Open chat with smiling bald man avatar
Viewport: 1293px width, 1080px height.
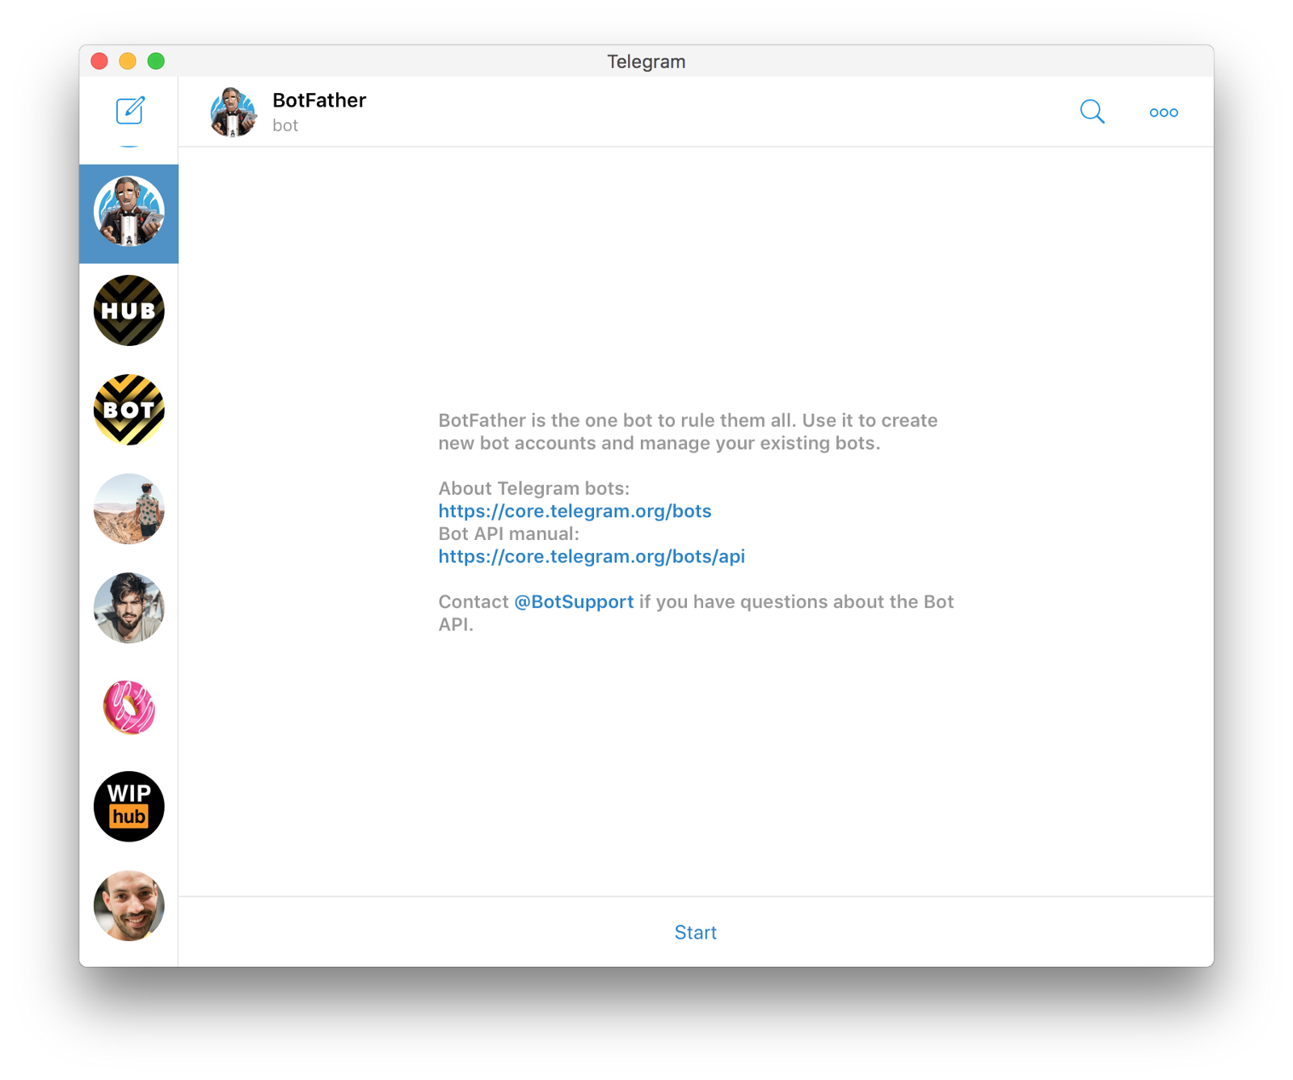[x=128, y=905]
